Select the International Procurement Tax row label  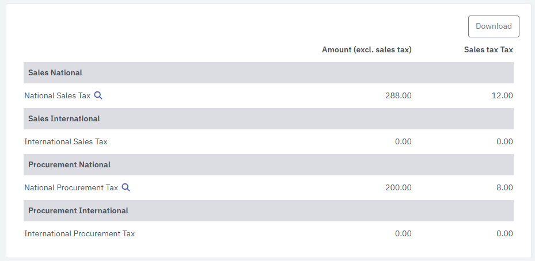tap(79, 234)
